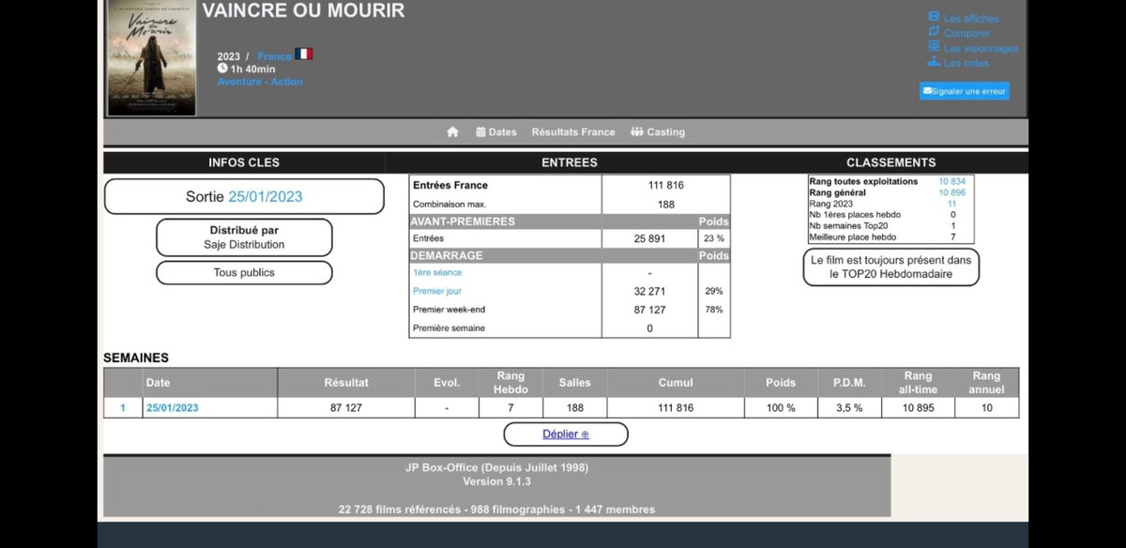Click the Signaler une erreur button
The image size is (1126, 548).
[965, 91]
